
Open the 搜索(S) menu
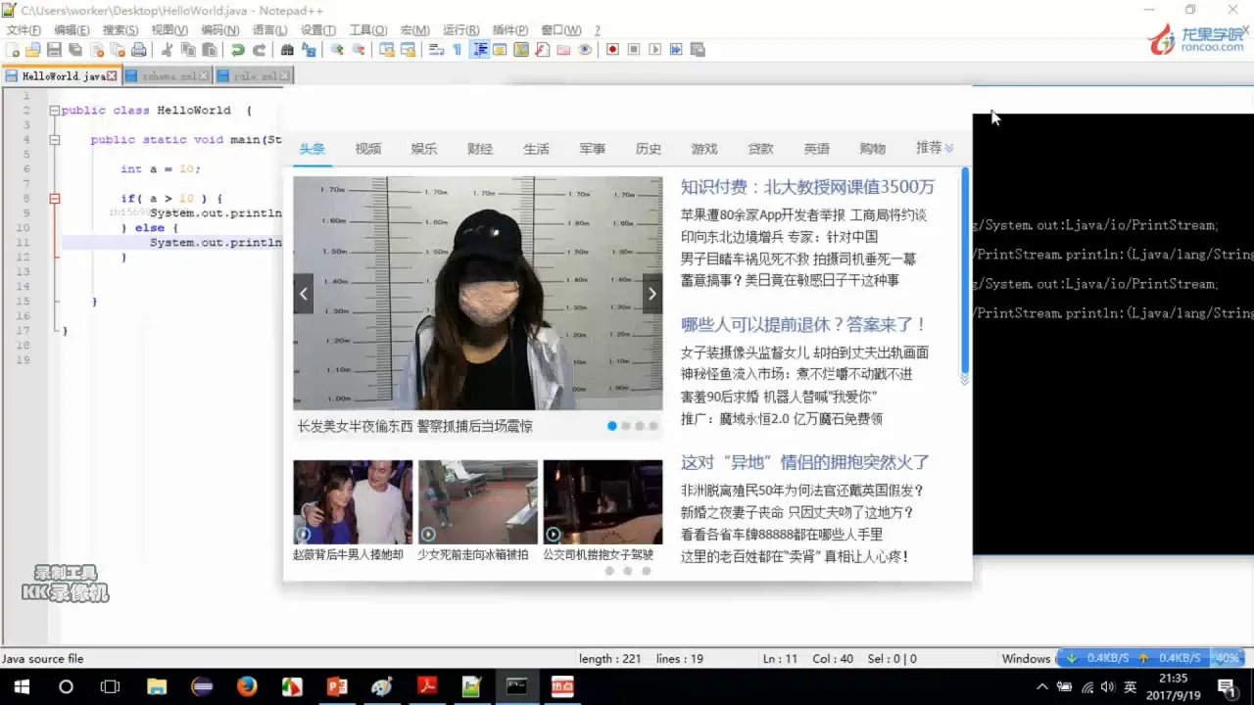point(121,30)
